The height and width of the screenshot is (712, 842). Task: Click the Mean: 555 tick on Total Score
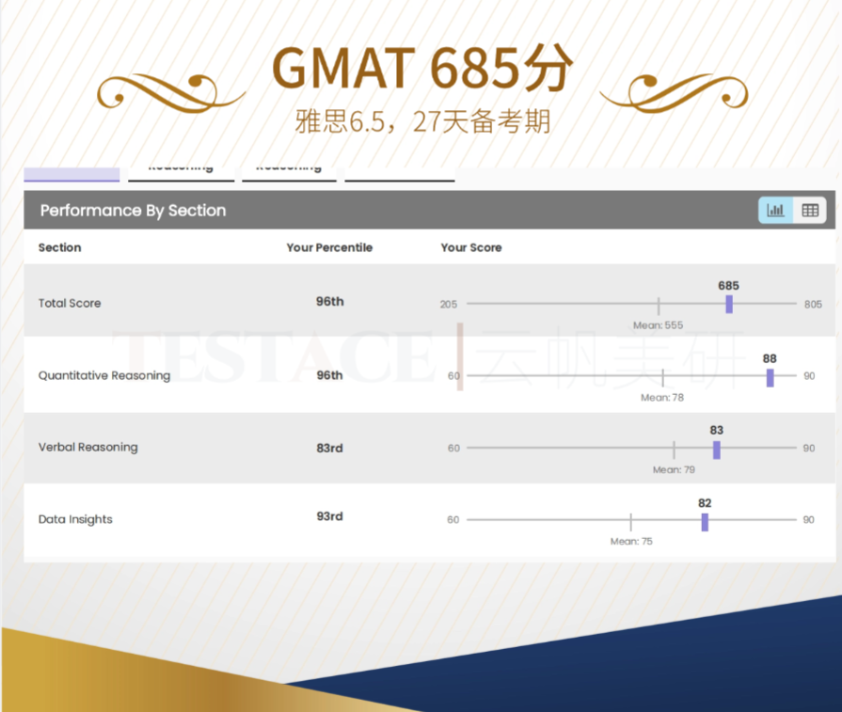659,305
